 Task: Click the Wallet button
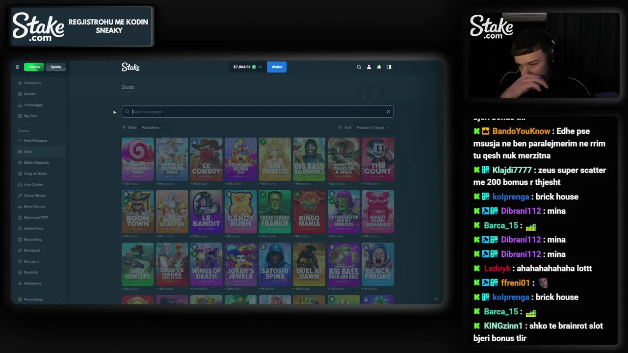click(277, 67)
